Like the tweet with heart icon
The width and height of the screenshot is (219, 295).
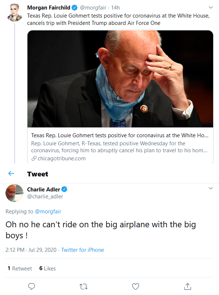click(x=136, y=287)
